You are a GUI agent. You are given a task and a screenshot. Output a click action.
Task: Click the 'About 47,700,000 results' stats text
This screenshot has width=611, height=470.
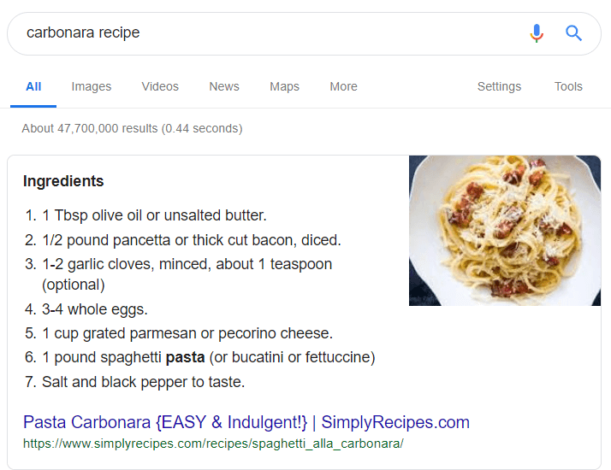tap(132, 129)
